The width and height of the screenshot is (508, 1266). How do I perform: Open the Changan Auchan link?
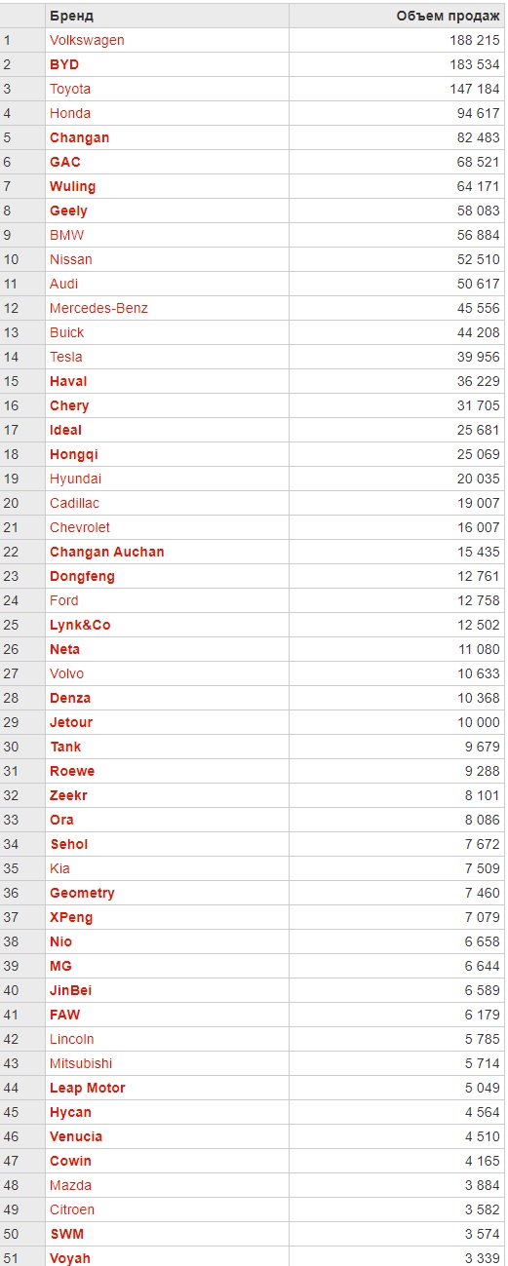[x=107, y=552]
